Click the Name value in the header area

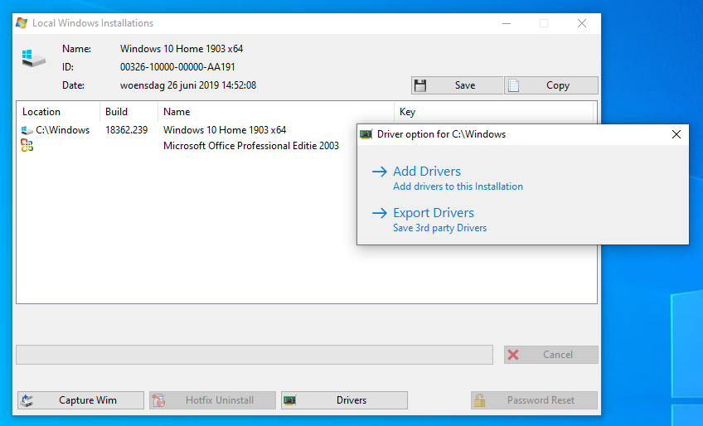click(182, 48)
